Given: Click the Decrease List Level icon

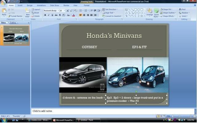Looking at the screenshot, I should coord(92,10).
